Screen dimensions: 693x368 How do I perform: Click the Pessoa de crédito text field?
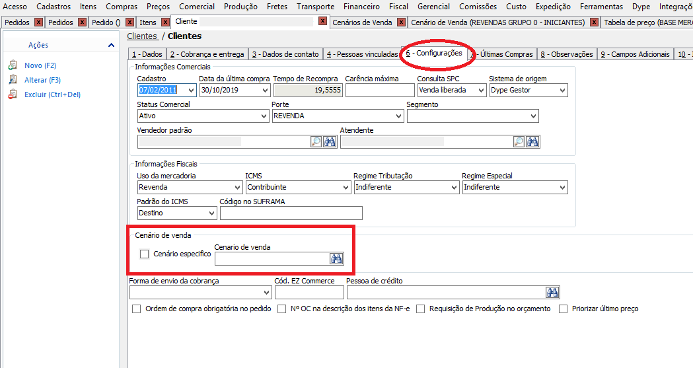pyautogui.click(x=447, y=293)
